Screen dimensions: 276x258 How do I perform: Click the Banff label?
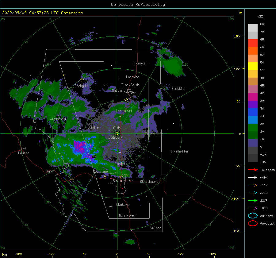pyautogui.click(x=51, y=171)
